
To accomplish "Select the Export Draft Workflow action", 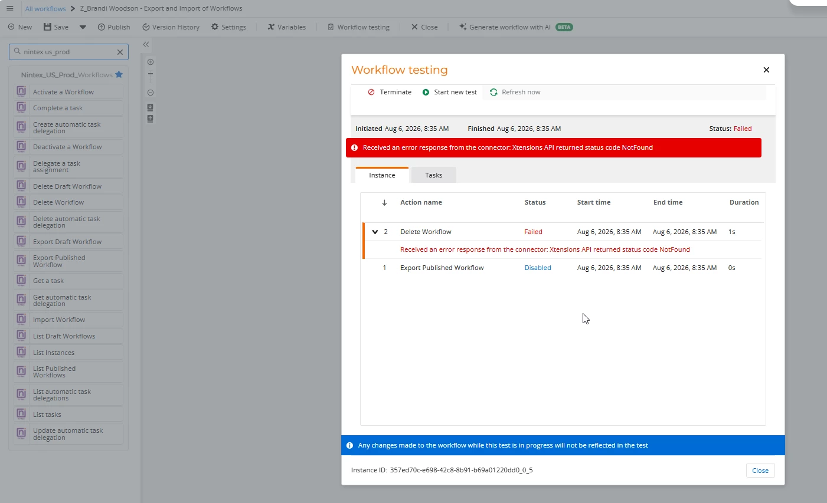I will [x=68, y=242].
